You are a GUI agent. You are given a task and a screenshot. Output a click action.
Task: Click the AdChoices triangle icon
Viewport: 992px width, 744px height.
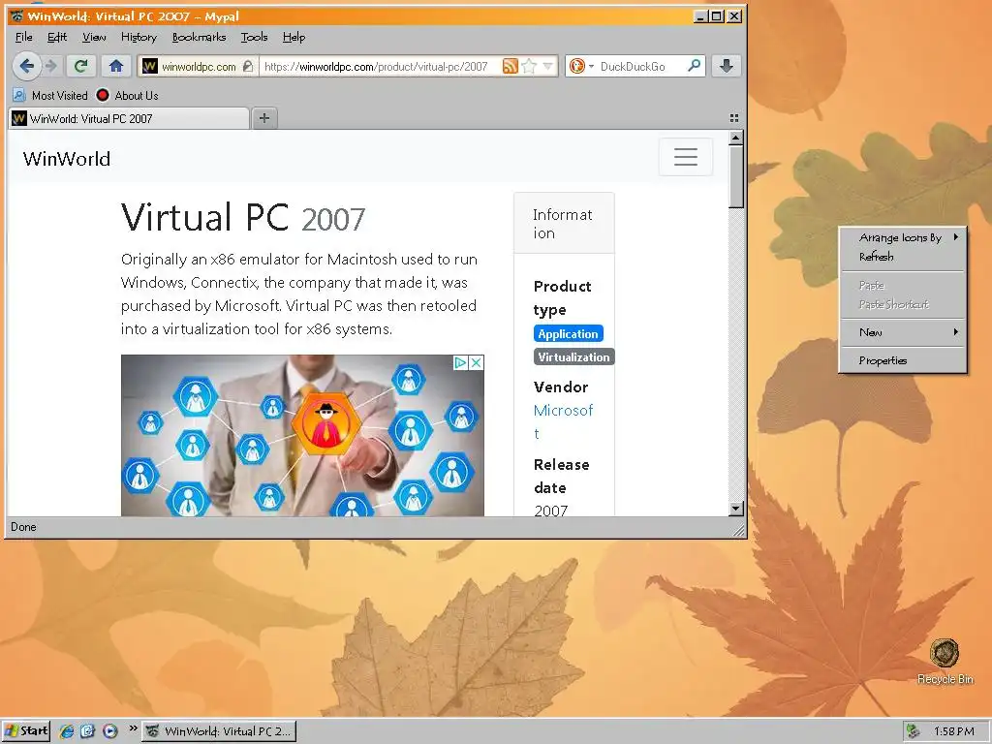[x=460, y=362]
